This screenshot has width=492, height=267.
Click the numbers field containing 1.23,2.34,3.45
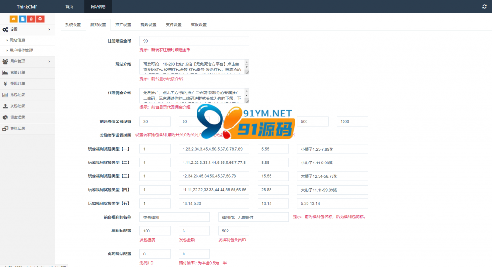[214, 149]
